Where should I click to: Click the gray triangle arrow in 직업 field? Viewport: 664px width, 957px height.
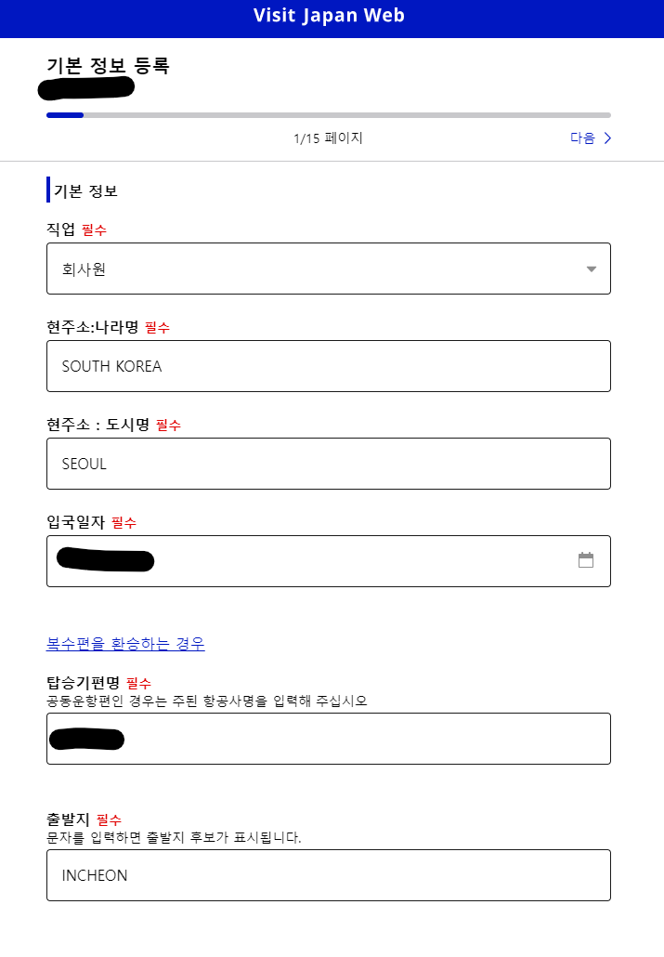click(592, 269)
